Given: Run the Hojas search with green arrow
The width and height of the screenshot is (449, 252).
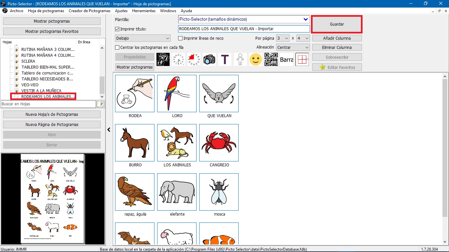Looking at the screenshot, I should point(101,104).
